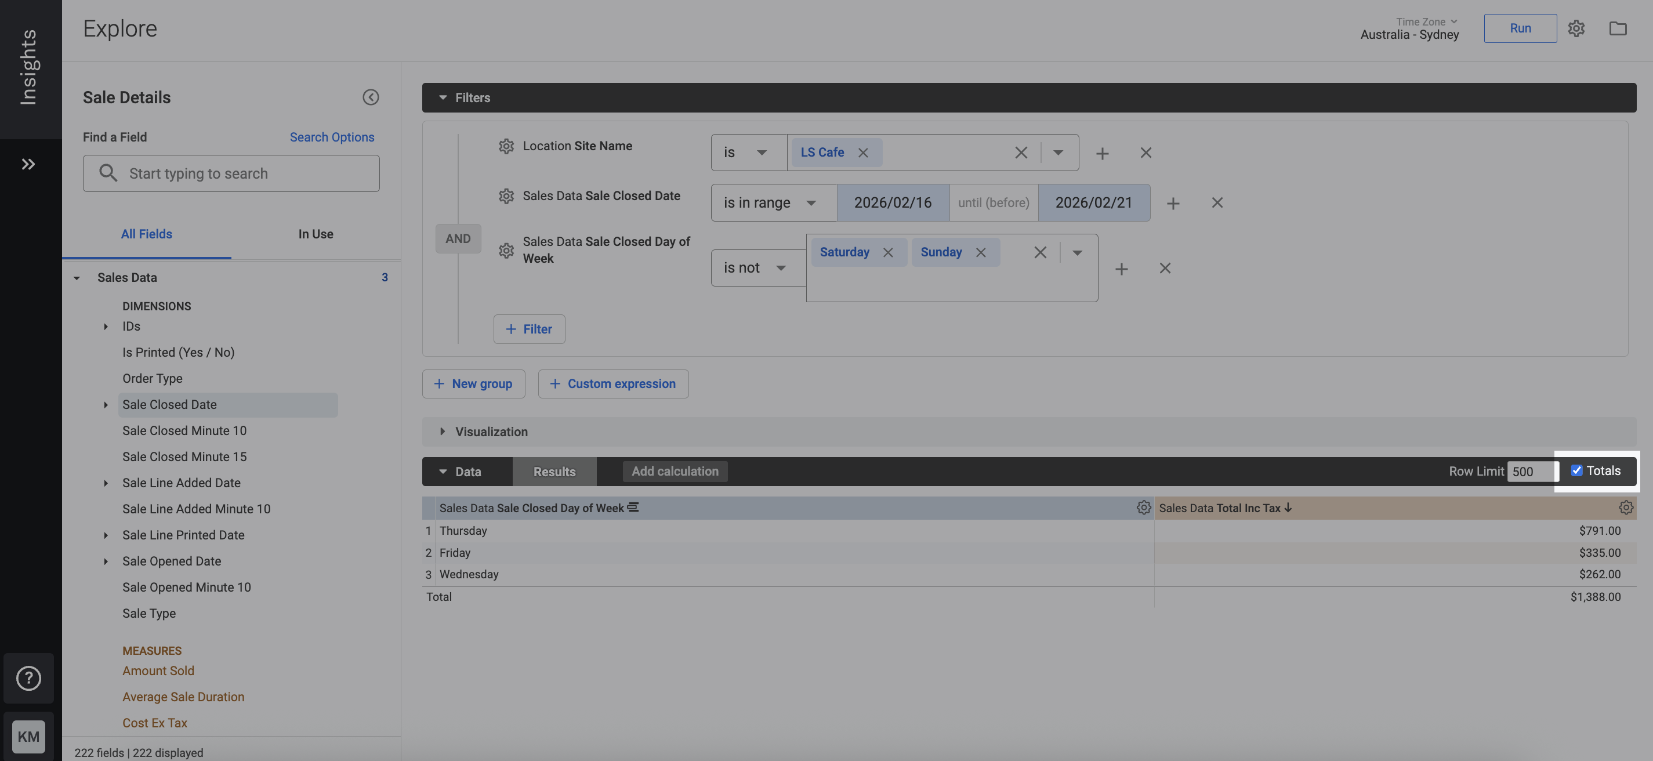Select the Order Type dimension

[x=152, y=379]
